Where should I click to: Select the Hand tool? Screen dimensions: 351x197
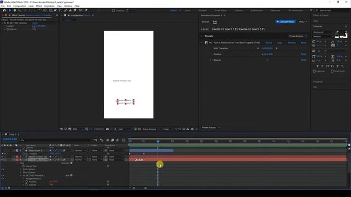tap(15, 10)
